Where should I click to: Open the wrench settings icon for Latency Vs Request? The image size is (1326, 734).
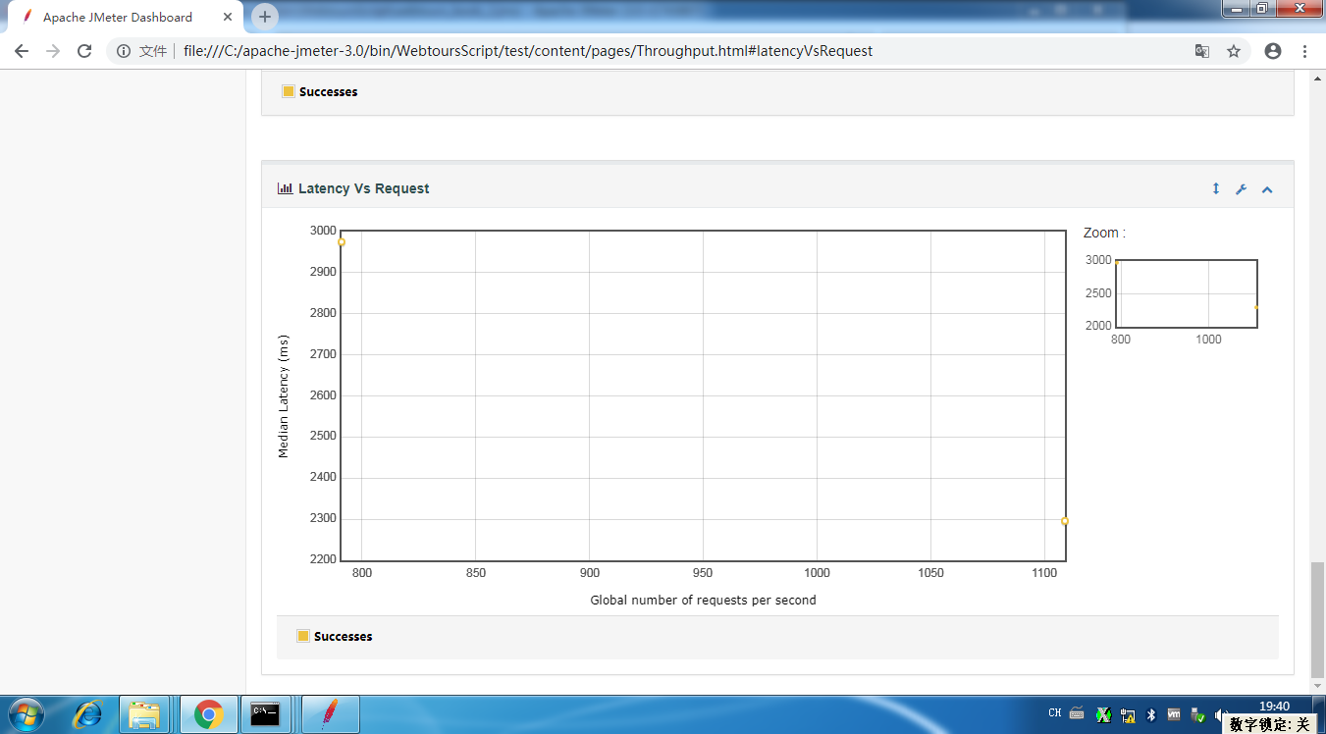pos(1241,189)
